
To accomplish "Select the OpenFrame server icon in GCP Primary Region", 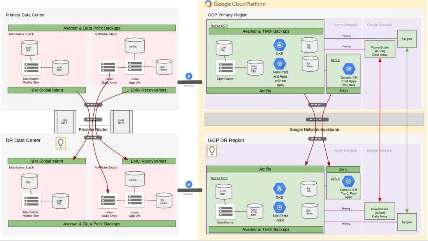I will click(x=226, y=68).
